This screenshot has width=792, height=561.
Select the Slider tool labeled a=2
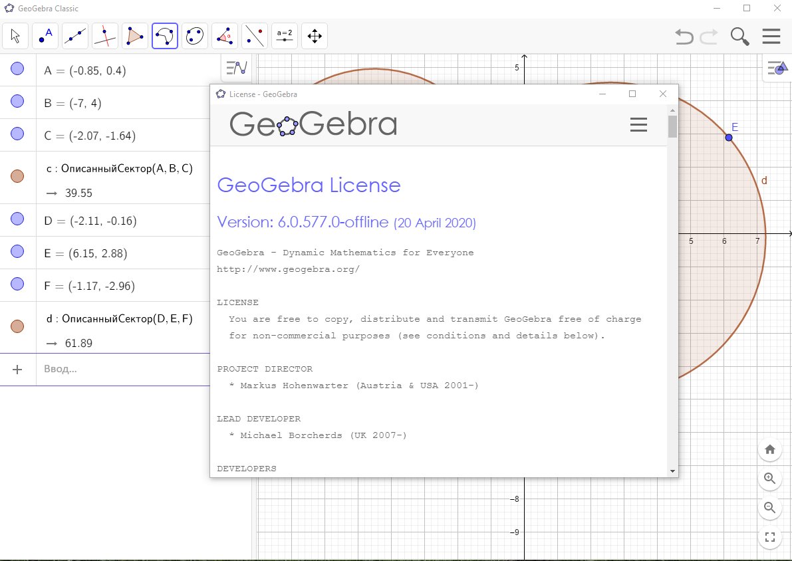[x=285, y=36]
